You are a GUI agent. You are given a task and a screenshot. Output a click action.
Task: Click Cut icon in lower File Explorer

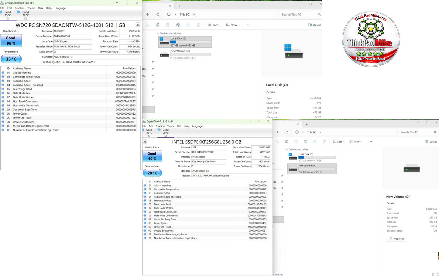pyautogui.click(x=277, y=142)
